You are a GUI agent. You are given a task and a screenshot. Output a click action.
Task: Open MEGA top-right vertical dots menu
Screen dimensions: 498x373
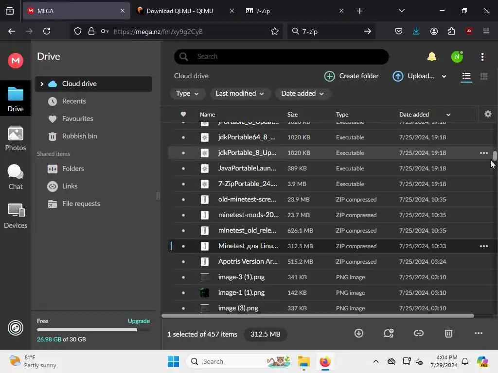[x=482, y=57]
